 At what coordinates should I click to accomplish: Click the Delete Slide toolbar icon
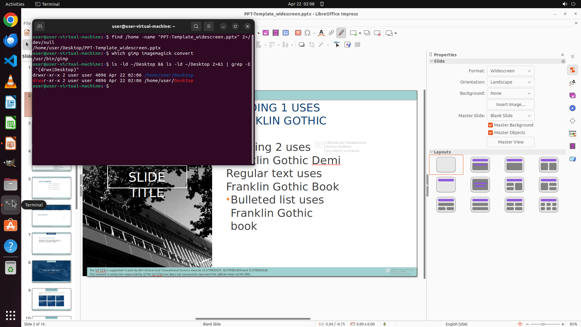(x=377, y=33)
